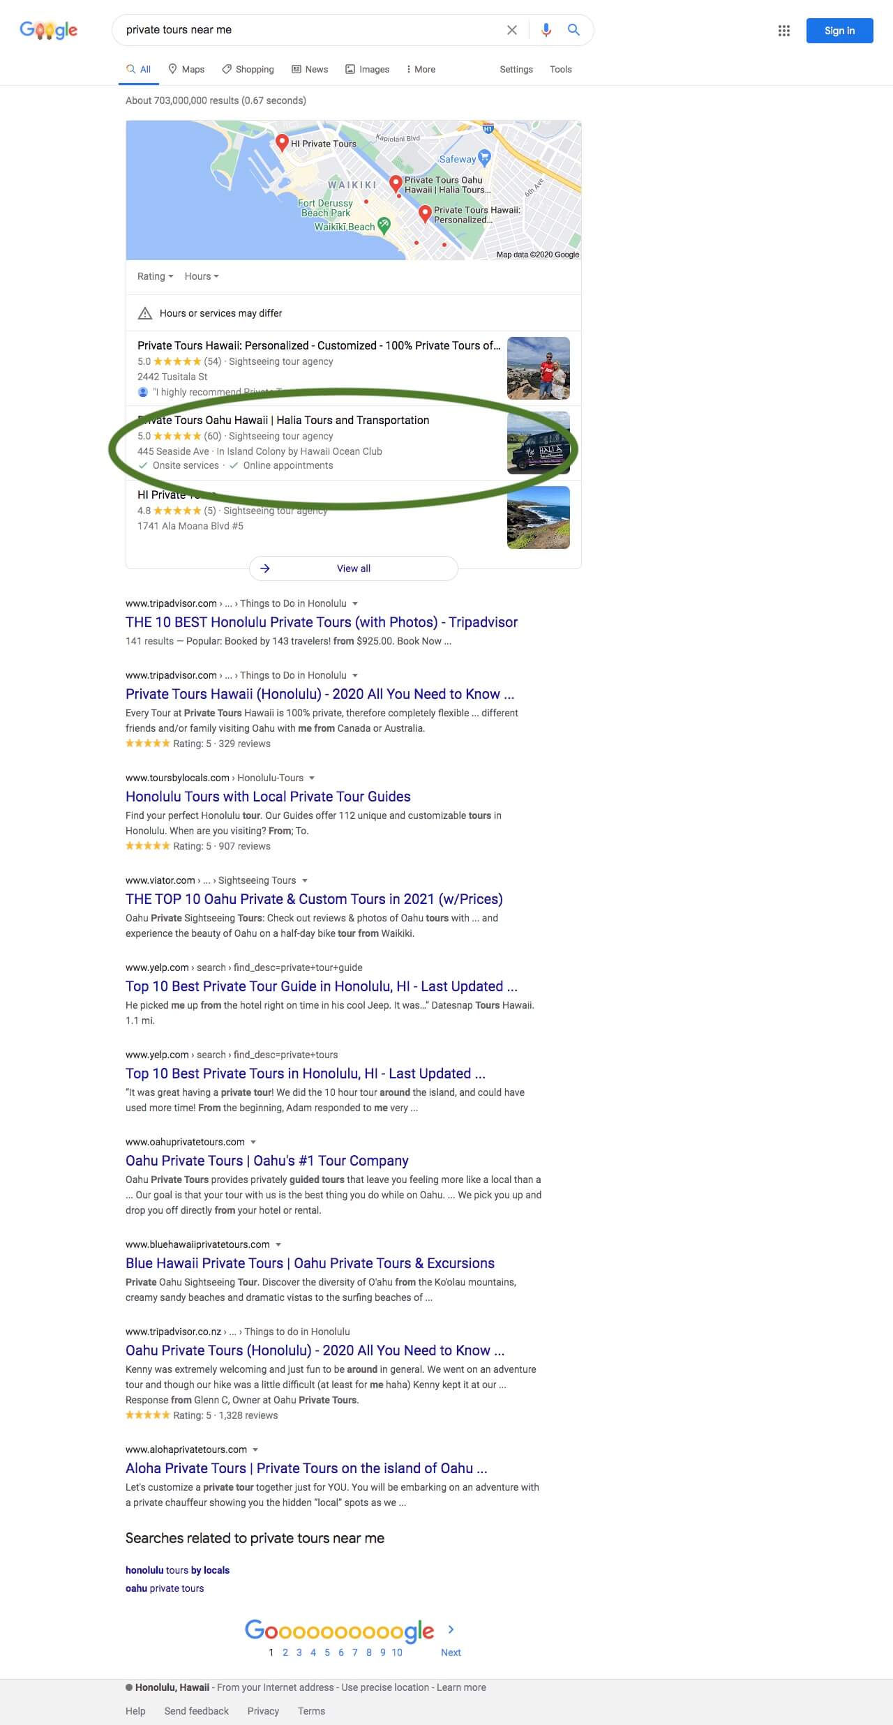Screen dimensions: 893x1725
Task: Click the Safeway shopping pin on map
Action: (484, 158)
